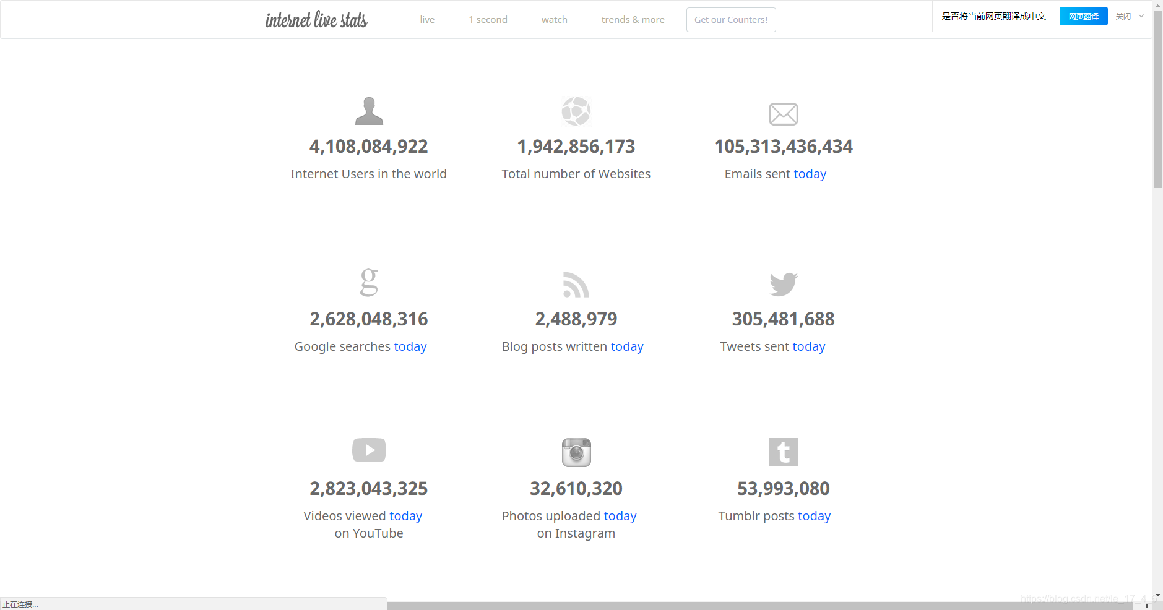Click the YouTube play icon

point(369,450)
